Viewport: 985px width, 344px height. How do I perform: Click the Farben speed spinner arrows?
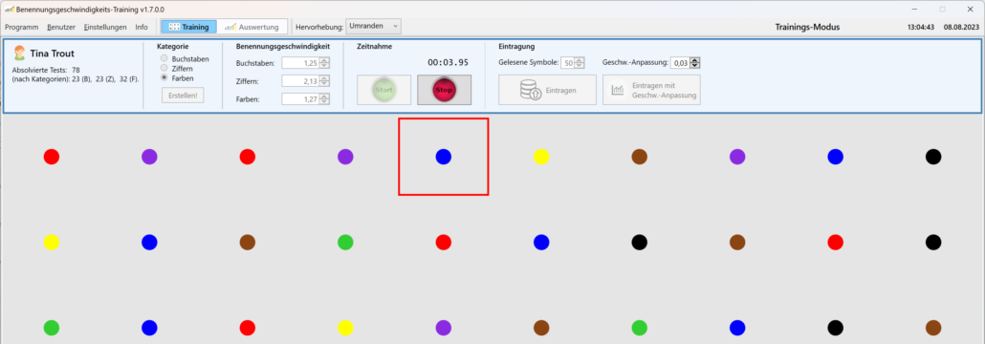click(323, 98)
